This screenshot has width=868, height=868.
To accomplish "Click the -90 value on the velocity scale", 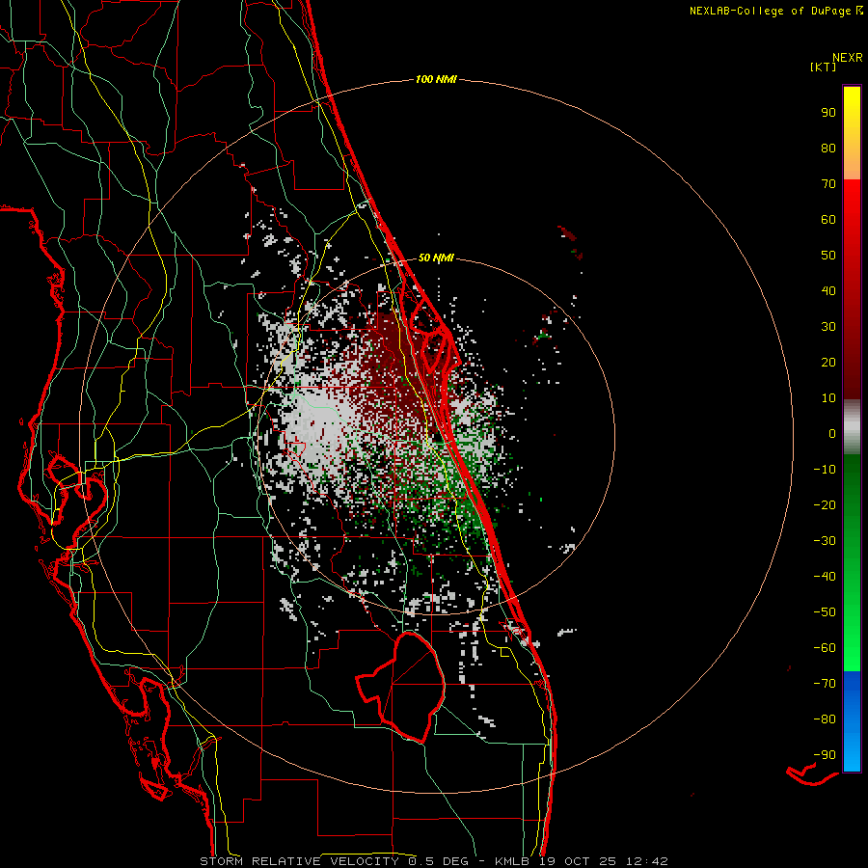I will click(x=825, y=755).
